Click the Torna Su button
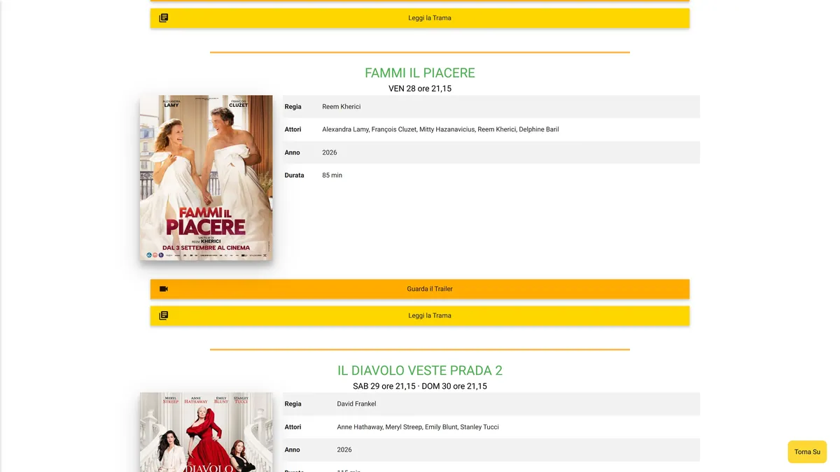840x472 pixels. [x=807, y=452]
